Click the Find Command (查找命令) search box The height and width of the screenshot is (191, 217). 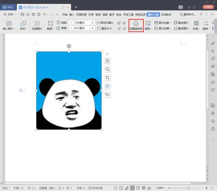[x=188, y=14]
